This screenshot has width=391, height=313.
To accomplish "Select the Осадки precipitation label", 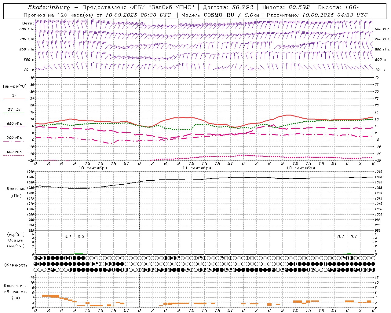I will [16, 240].
